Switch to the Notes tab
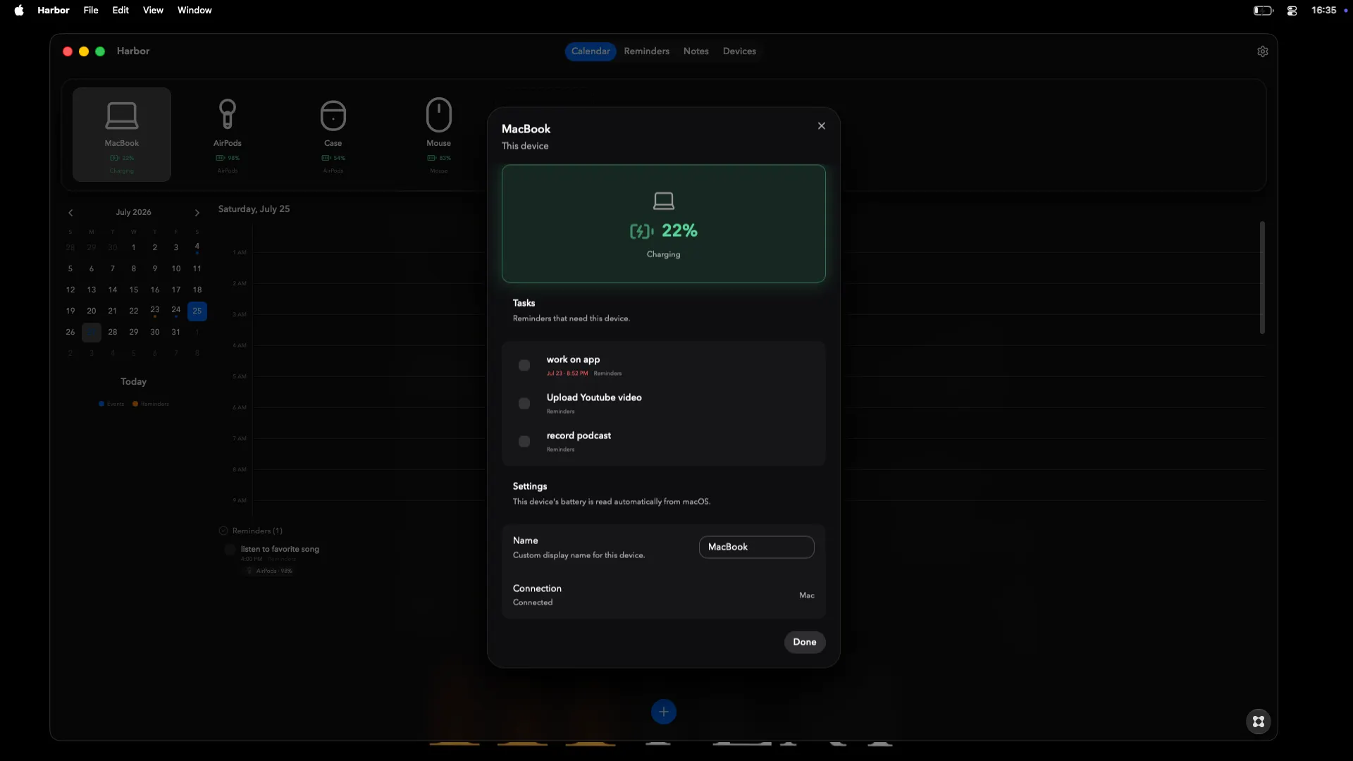 click(696, 51)
